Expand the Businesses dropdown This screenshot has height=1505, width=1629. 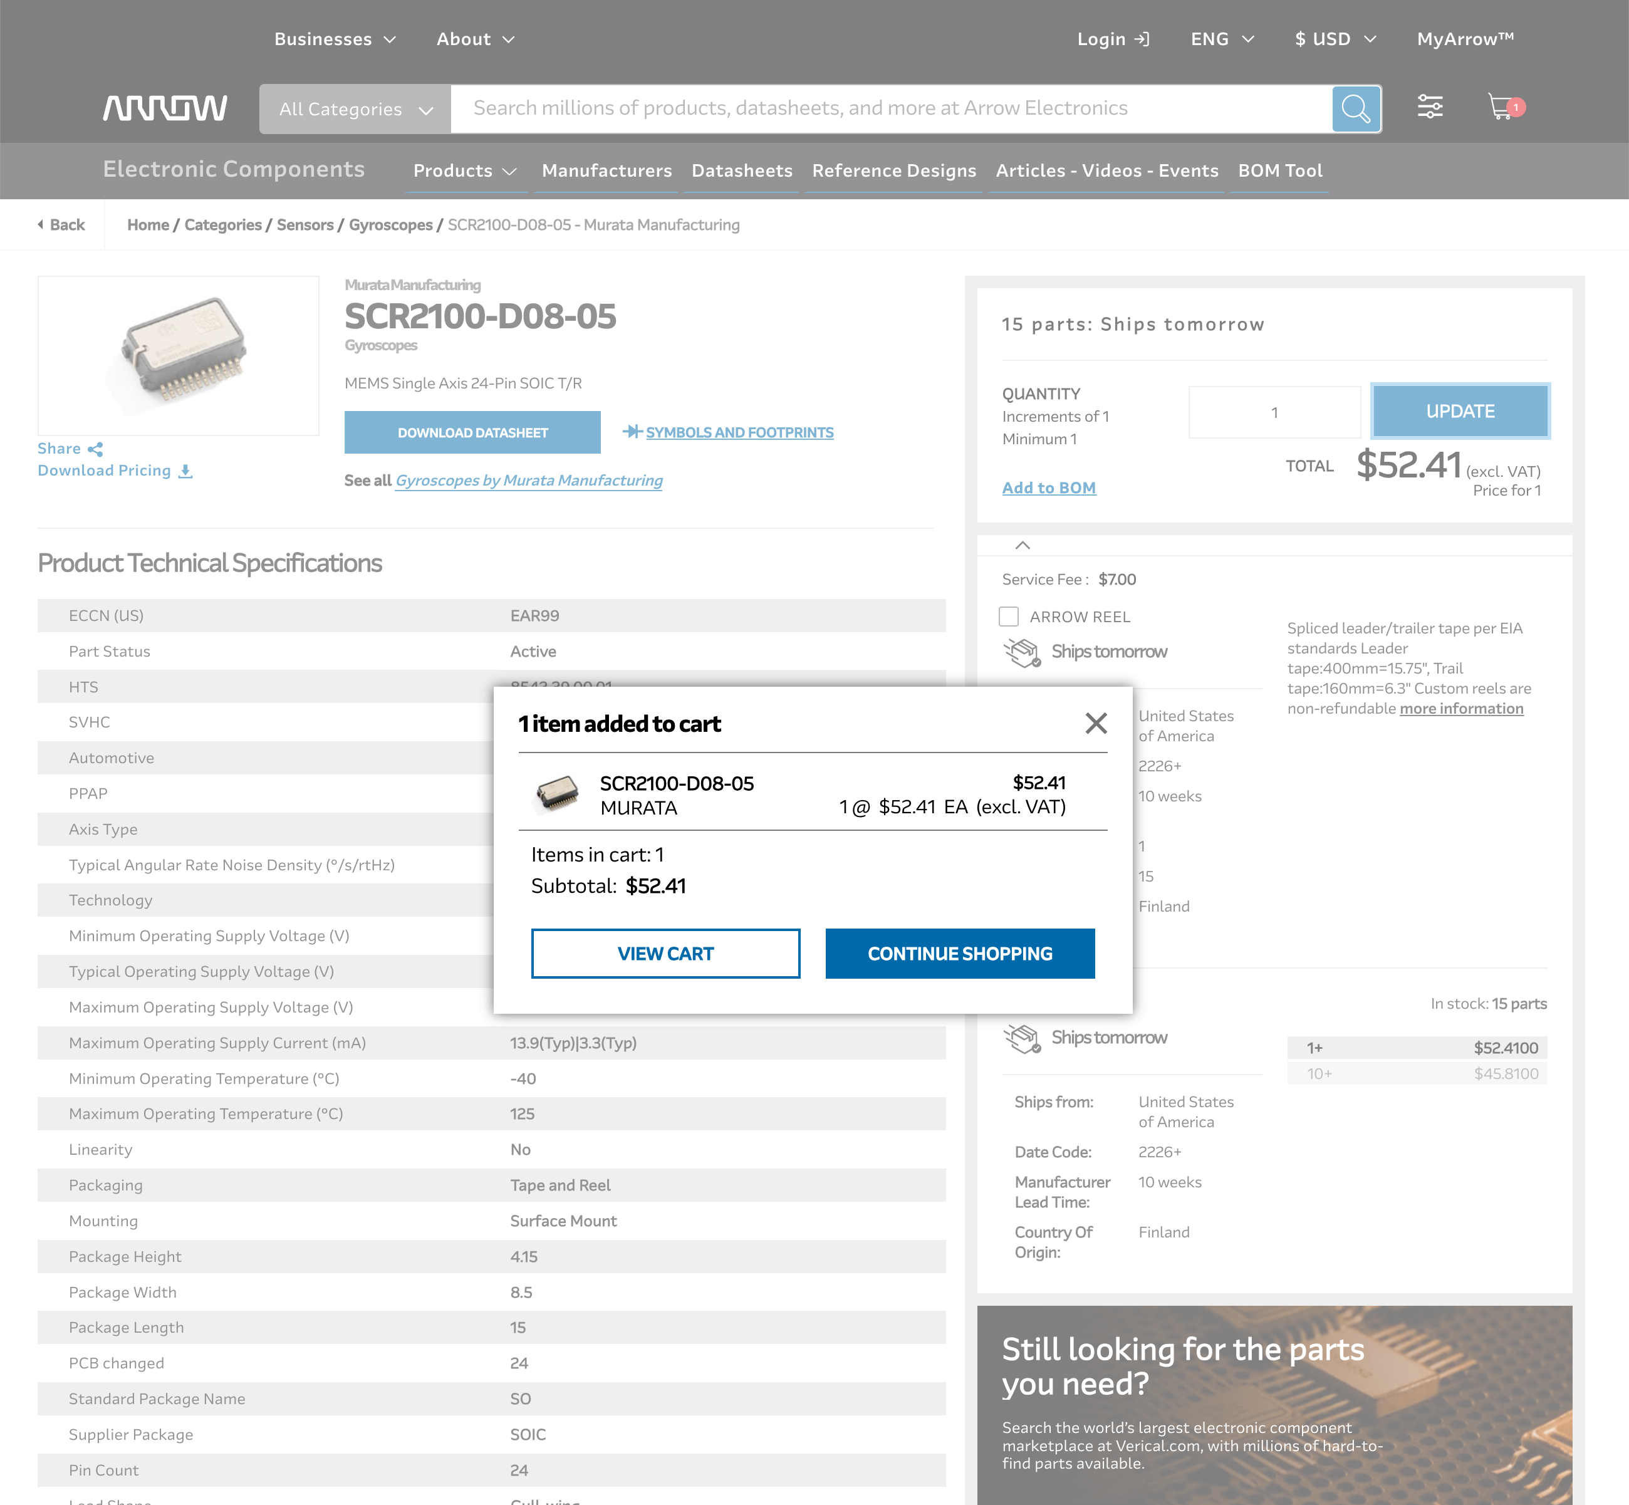[x=335, y=38]
